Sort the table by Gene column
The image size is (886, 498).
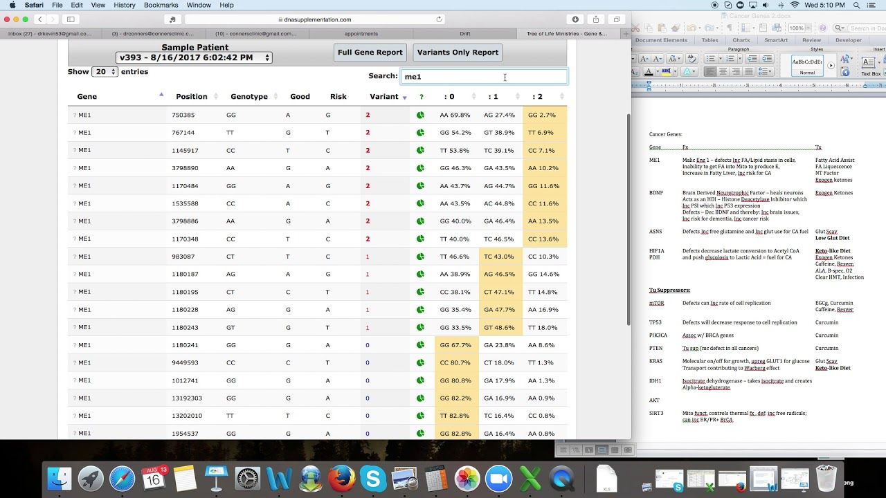click(118, 97)
